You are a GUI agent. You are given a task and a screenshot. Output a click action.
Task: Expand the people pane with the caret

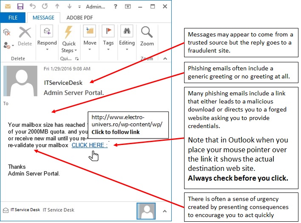pyautogui.click(x=165, y=211)
